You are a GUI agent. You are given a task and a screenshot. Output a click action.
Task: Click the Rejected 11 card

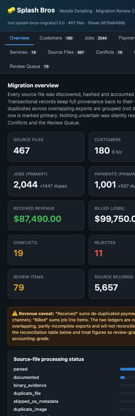112,250
